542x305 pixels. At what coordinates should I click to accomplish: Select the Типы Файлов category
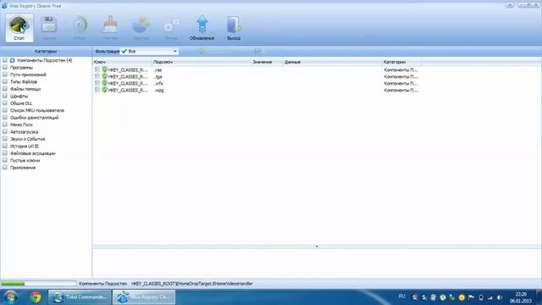coord(24,82)
